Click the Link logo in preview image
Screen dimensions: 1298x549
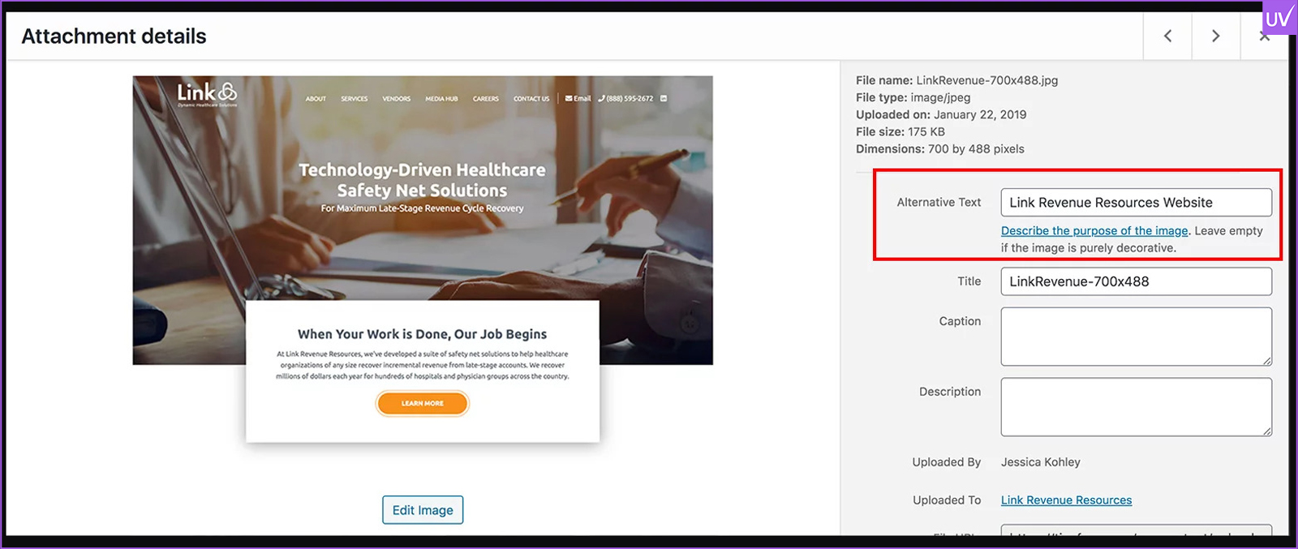(207, 93)
